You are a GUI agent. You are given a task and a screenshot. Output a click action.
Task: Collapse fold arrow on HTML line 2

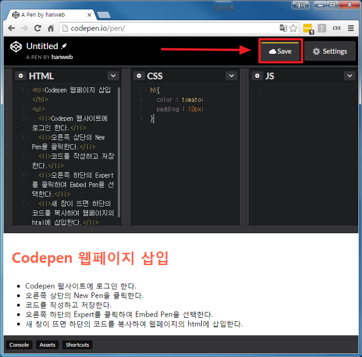28,109
